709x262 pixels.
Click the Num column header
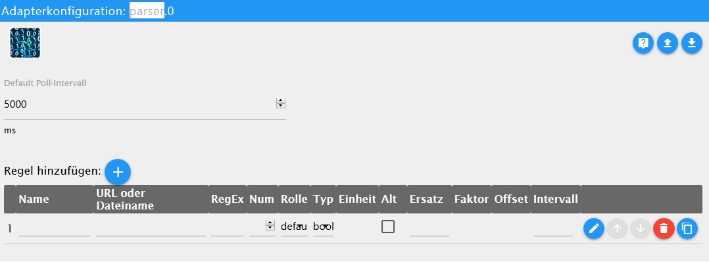click(262, 199)
